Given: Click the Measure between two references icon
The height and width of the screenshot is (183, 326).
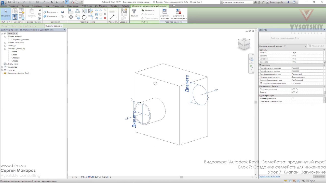Looking at the screenshot, I should pyautogui.click(x=112, y=11).
